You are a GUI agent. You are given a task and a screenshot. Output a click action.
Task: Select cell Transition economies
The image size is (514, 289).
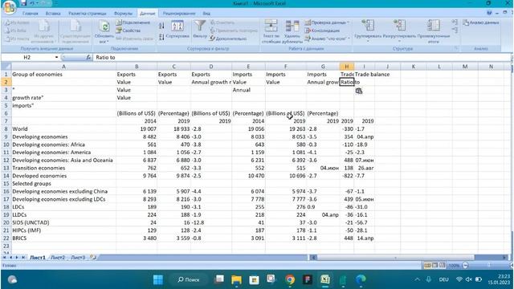click(63, 168)
